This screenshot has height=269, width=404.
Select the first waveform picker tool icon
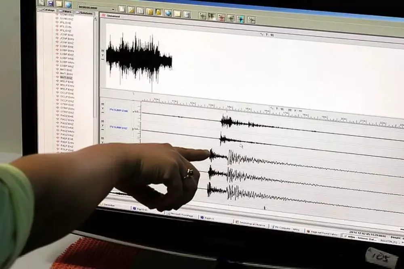202,15
